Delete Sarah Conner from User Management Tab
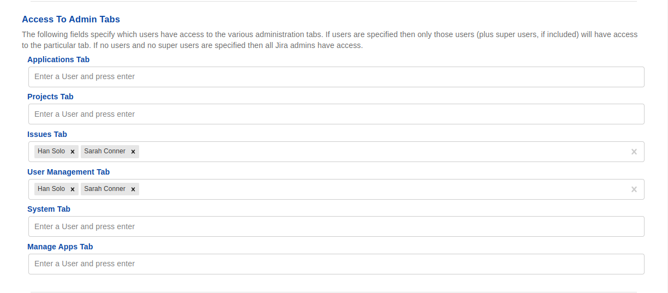Image resolution: width=668 pixels, height=293 pixels. [x=133, y=189]
